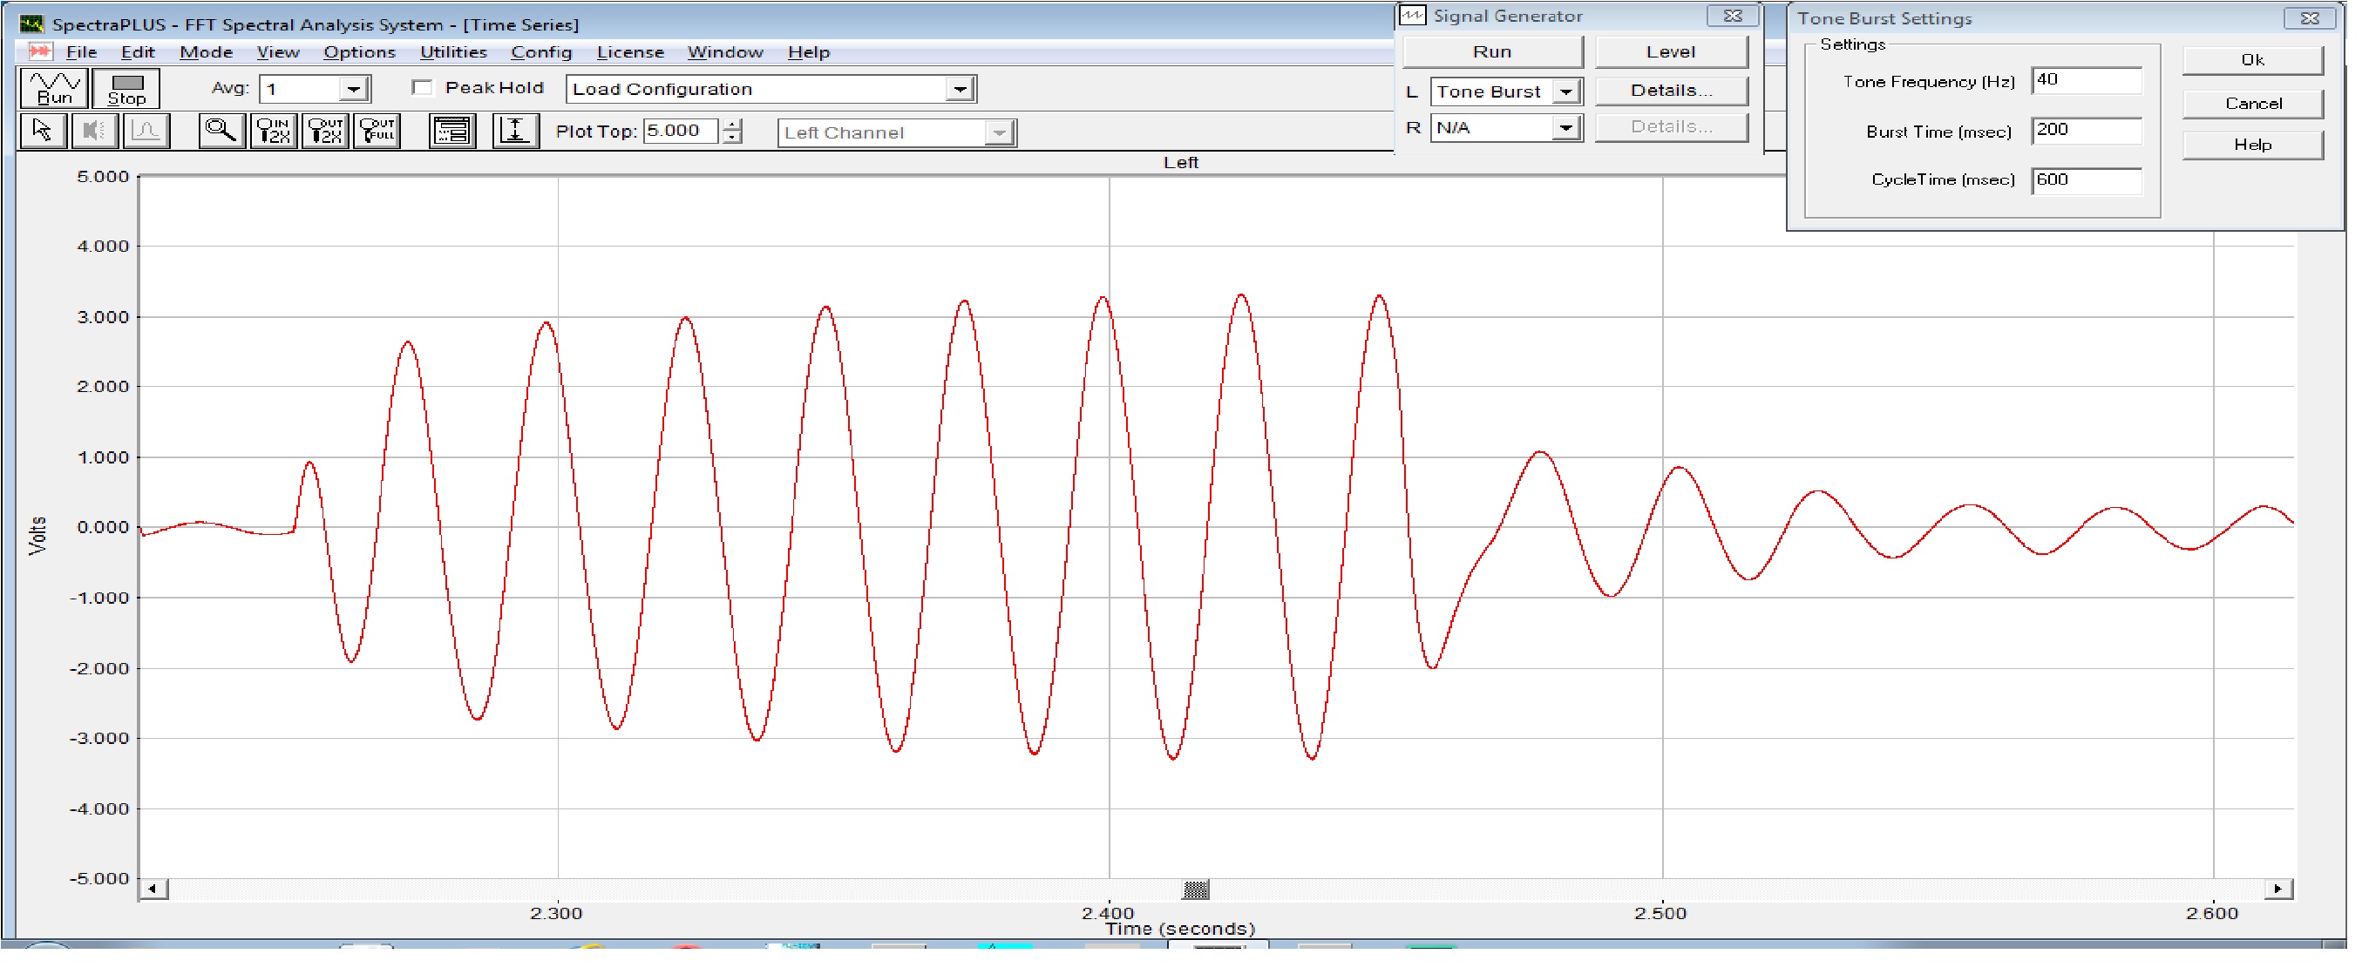Viewport: 2369px width, 974px height.
Task: Click Ok in Tone Burst Settings
Action: click(2252, 61)
